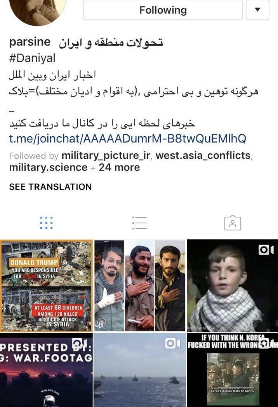This screenshot has width=278, height=407.
Task: Open the ships at sea video
Action: point(140,370)
